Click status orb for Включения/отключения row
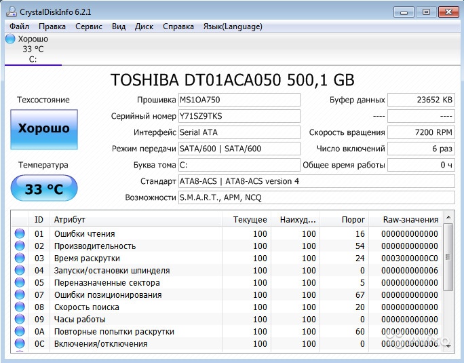The height and width of the screenshot is (363, 464). [x=20, y=343]
